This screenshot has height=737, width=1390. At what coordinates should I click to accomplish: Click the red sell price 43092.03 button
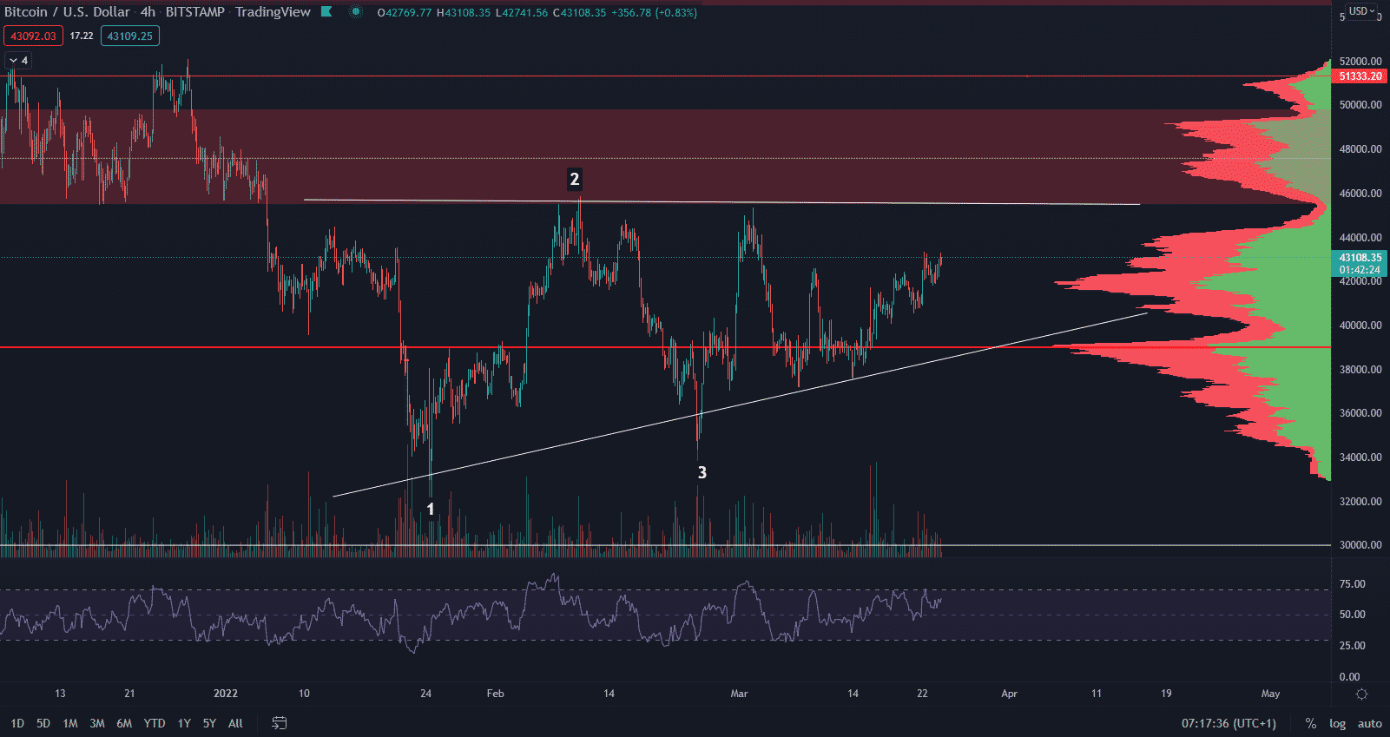pyautogui.click(x=33, y=36)
